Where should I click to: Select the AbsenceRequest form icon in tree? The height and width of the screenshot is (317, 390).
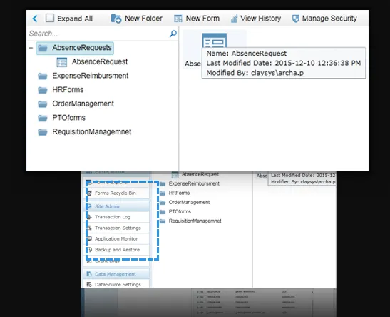pyautogui.click(x=62, y=62)
